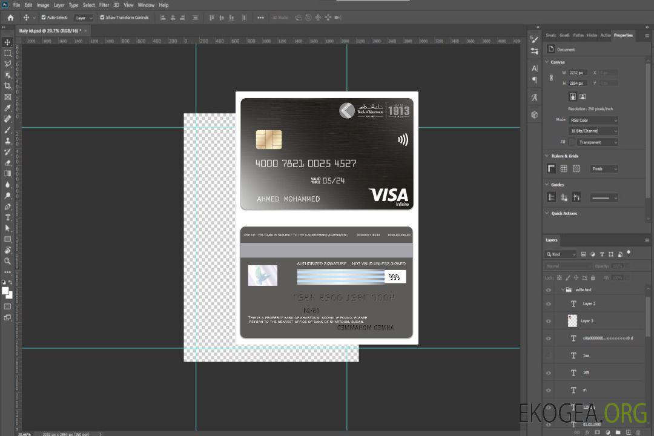The width and height of the screenshot is (654, 436).
Task: Open the Brush Settings panel icon
Action: (x=535, y=39)
